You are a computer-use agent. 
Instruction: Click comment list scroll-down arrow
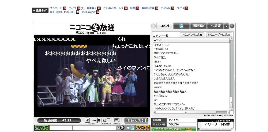click(231, 109)
